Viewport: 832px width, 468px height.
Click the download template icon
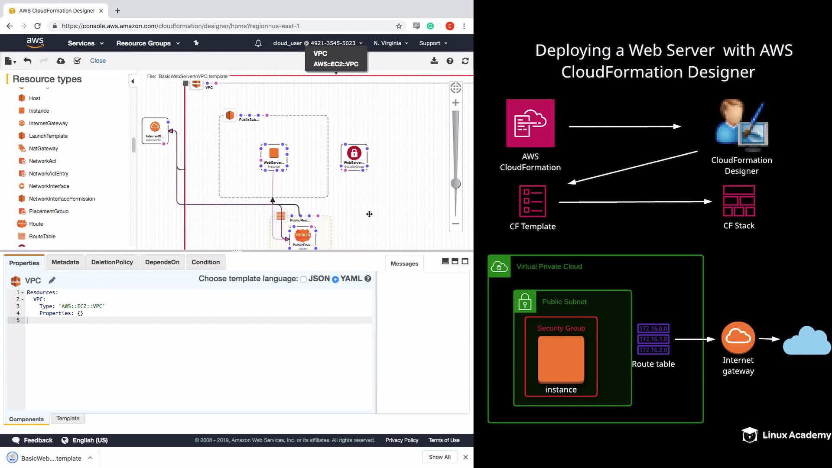434,61
